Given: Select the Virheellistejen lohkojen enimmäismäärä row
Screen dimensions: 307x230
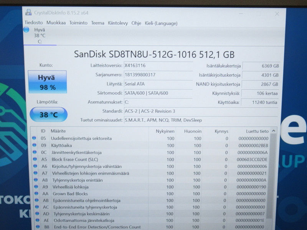Looking at the screenshot, I should click(x=150, y=173).
